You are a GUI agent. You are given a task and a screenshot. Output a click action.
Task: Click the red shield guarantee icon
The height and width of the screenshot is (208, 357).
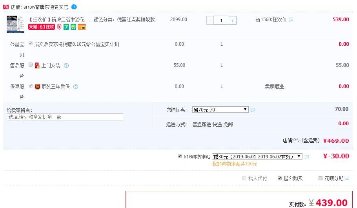point(59,27)
